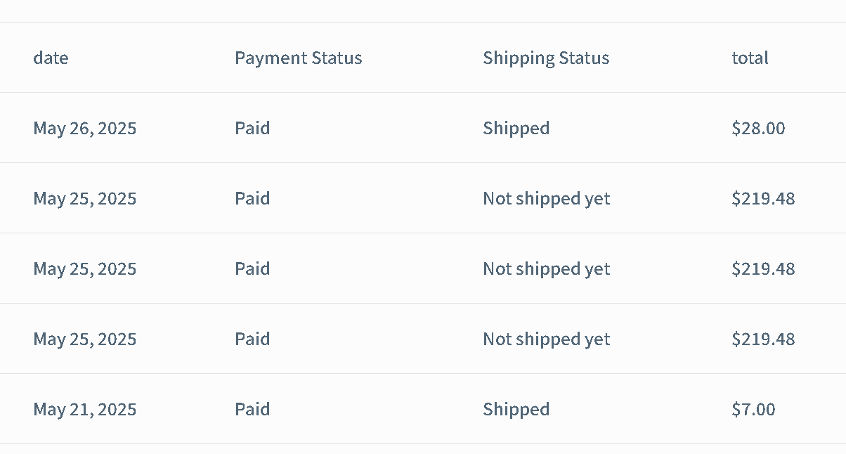This screenshot has width=846, height=454.
Task: Click the Shipping Status column header
Action: click(546, 58)
